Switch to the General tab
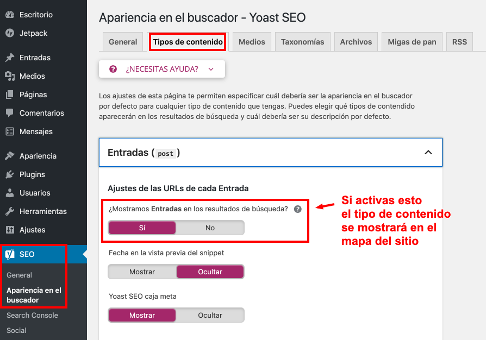486x340 pixels. [123, 42]
